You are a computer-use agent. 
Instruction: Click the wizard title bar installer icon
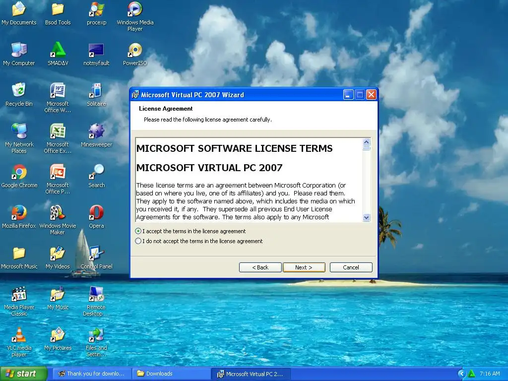[135, 95]
